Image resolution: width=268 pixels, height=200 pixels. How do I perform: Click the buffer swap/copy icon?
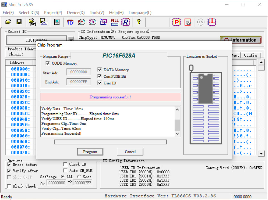104,22
